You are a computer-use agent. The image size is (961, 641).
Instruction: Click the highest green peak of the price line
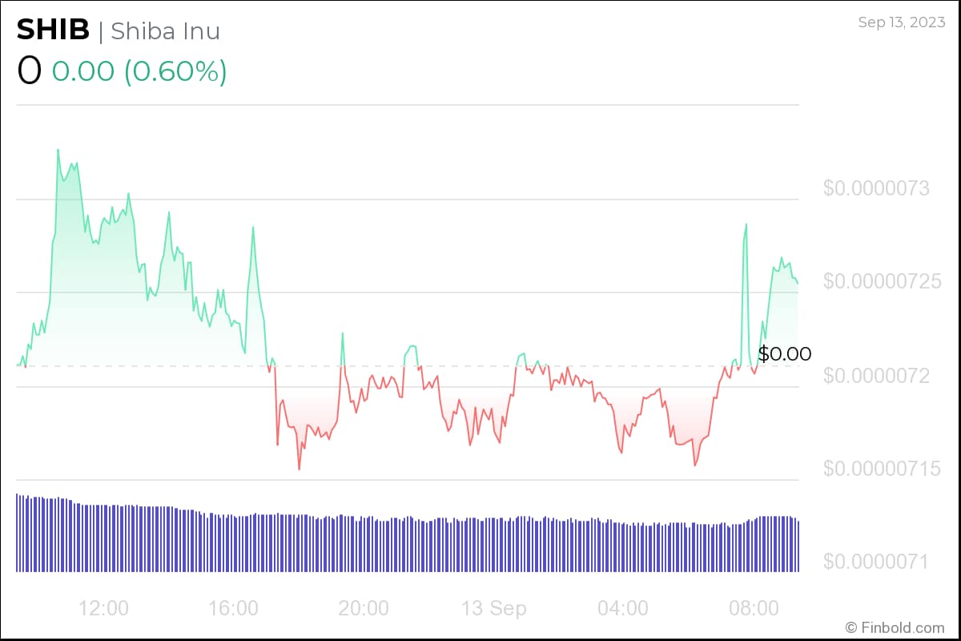[58, 150]
